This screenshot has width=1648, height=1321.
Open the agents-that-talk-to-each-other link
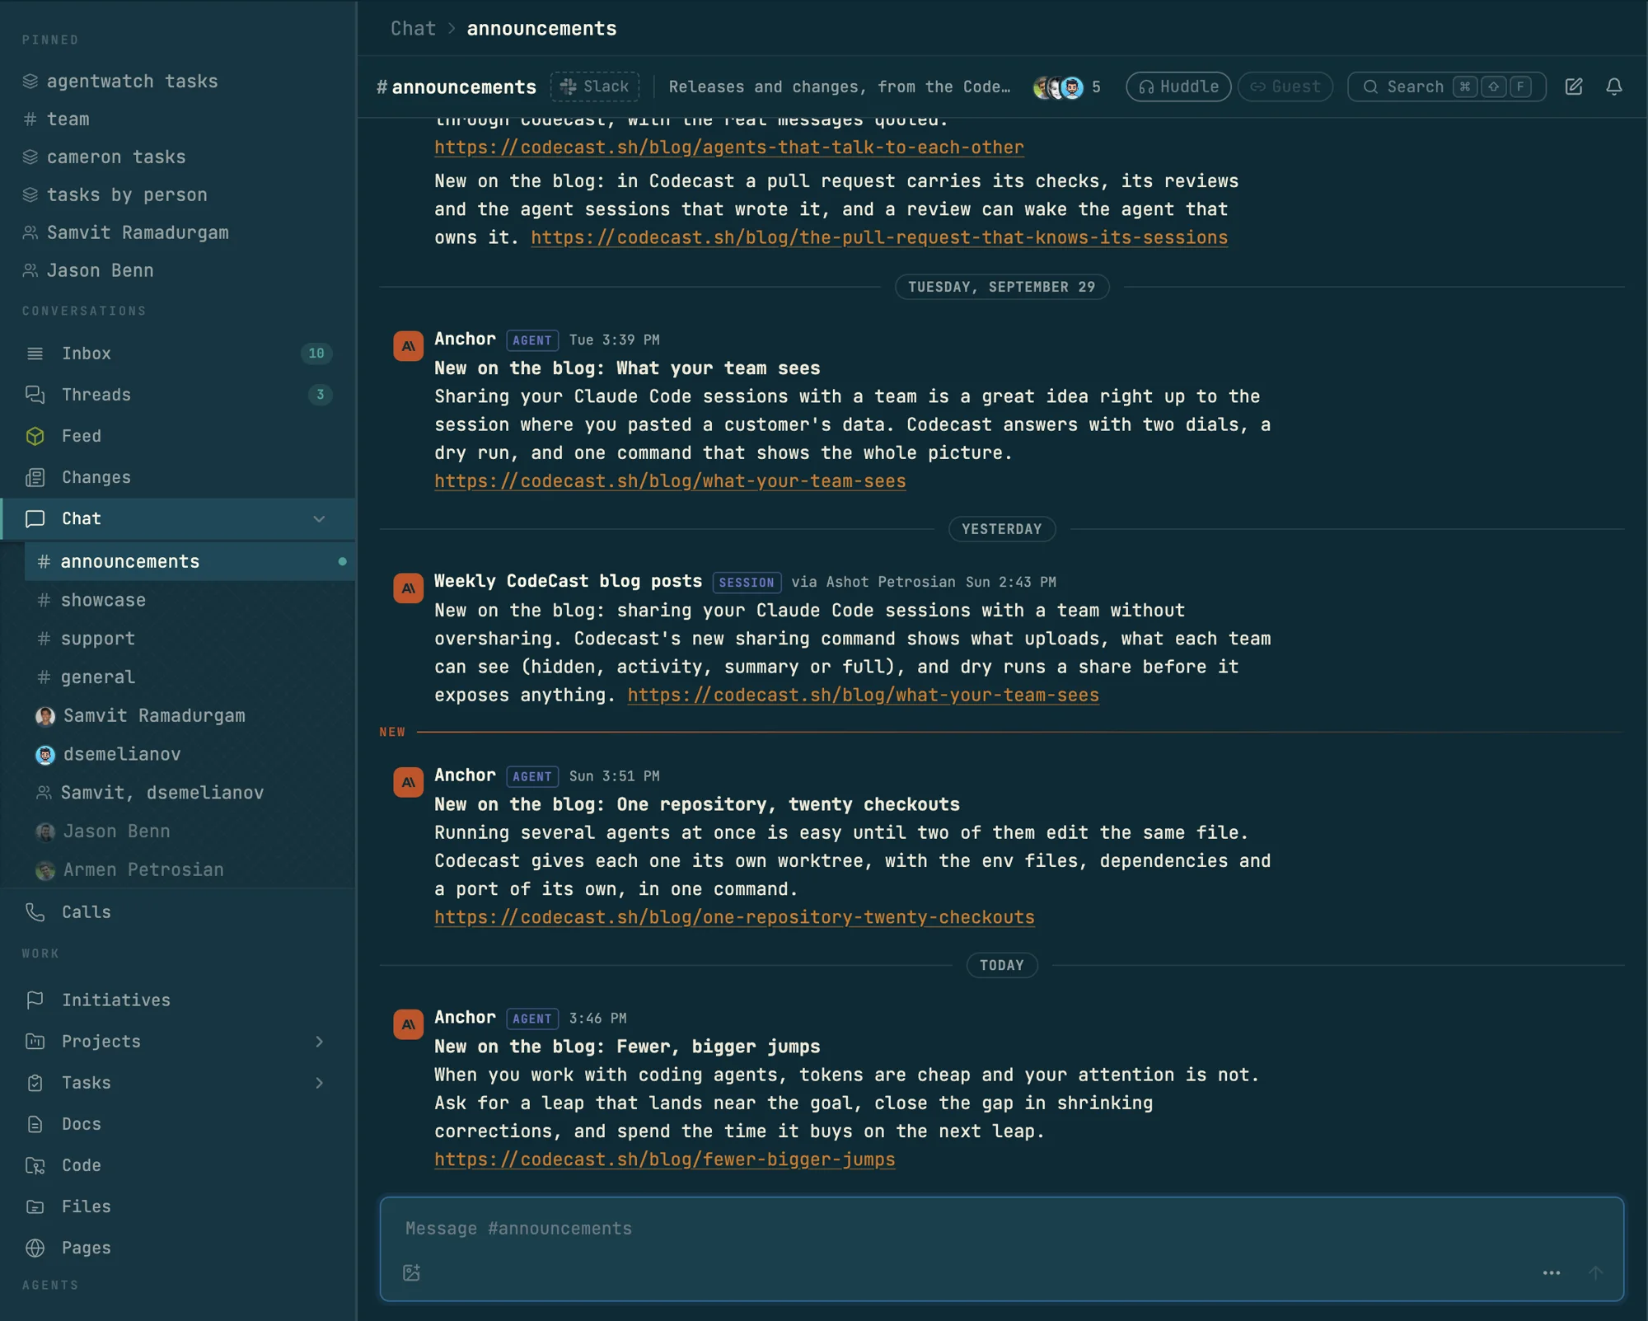tap(728, 148)
